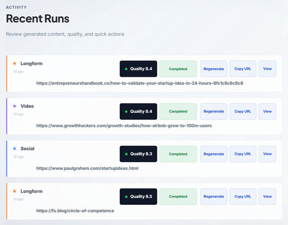This screenshot has width=288, height=225.
Task: Click the green dot in Quality 8.5 badge
Action: (126, 197)
